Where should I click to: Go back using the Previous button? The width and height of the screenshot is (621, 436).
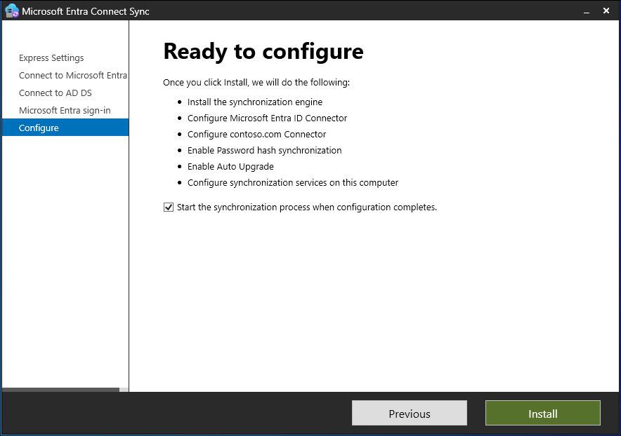(409, 413)
